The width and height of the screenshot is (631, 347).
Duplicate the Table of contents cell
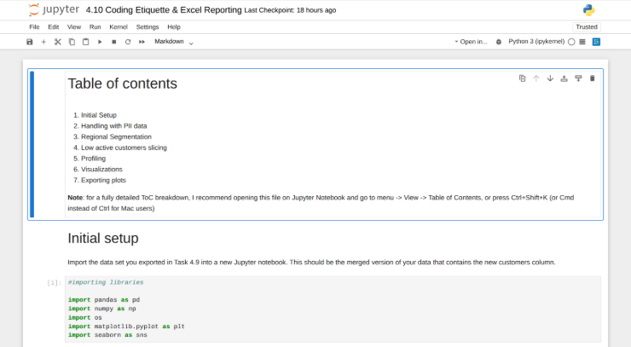click(x=523, y=78)
